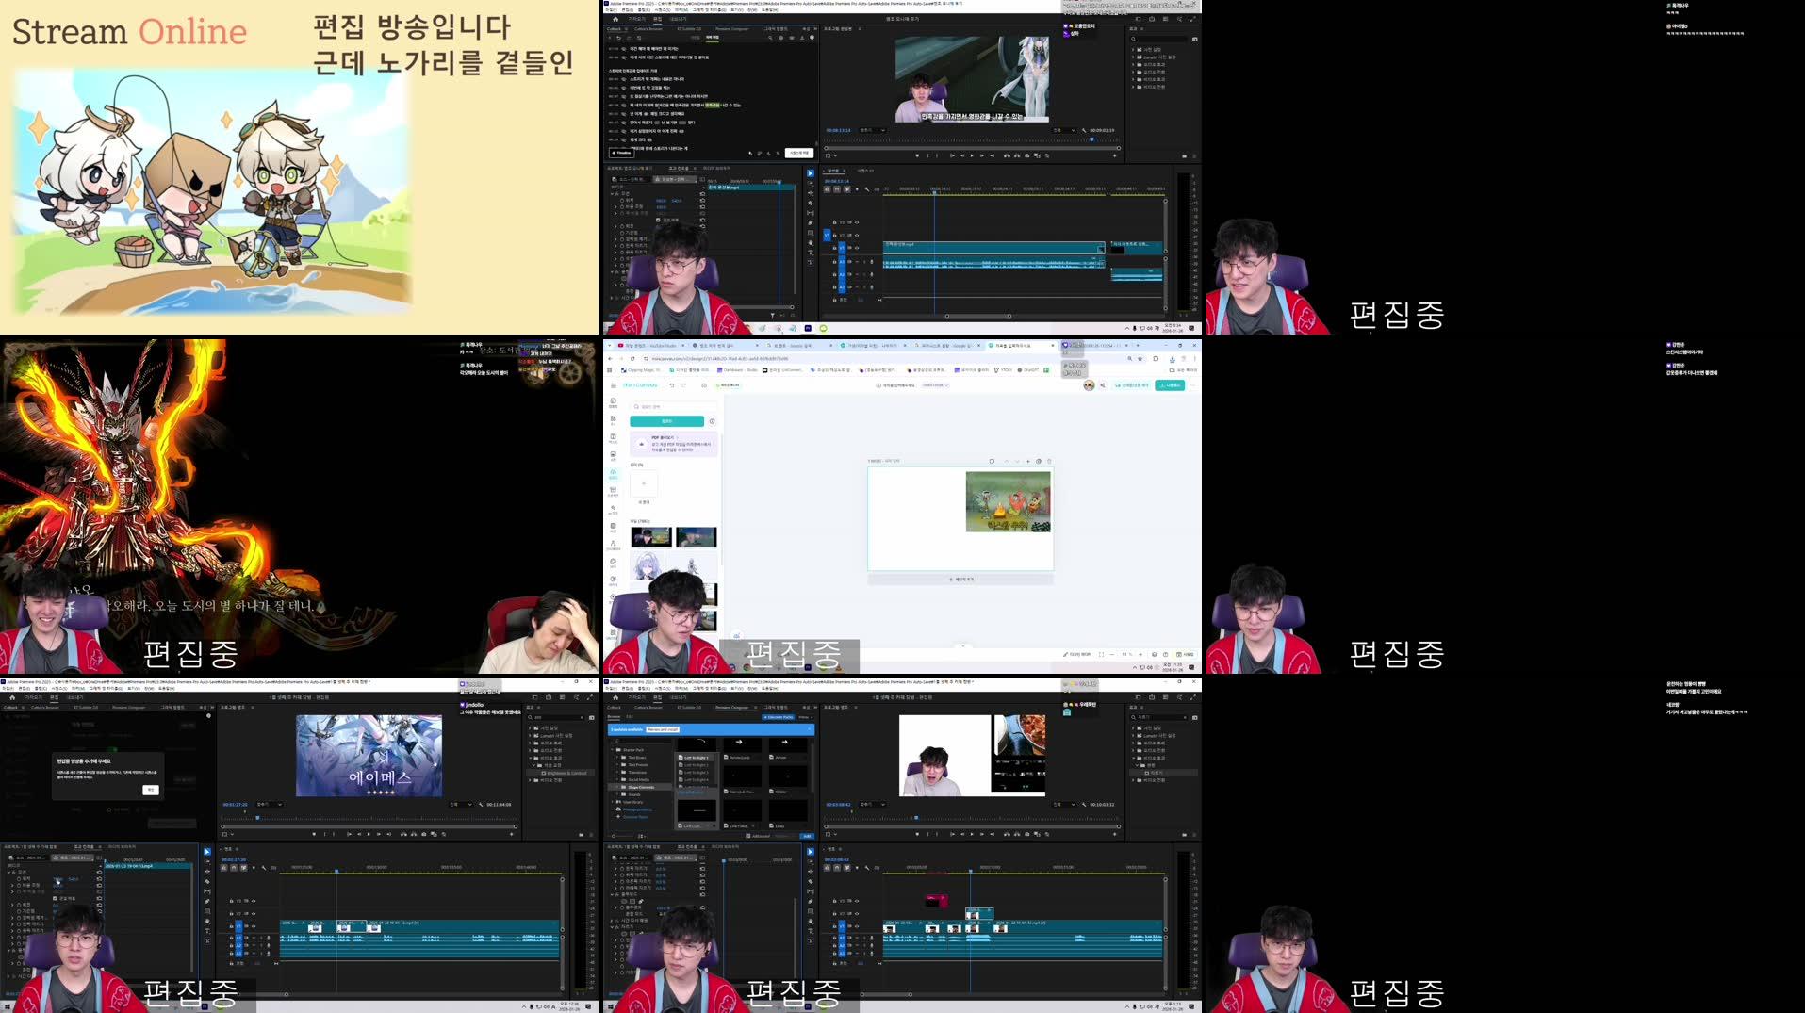Open the playback resolution dropdown in Program Monitor
The image size is (1805, 1013).
tap(1067, 131)
